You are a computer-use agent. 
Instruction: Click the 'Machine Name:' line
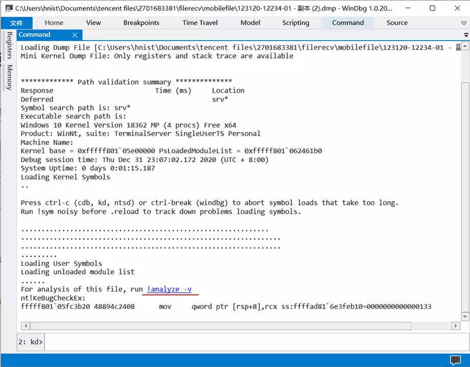[47, 143]
